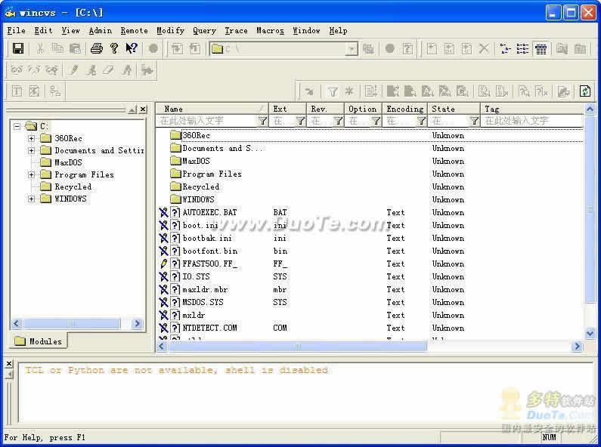The image size is (601, 447).
Task: Open the path combo box dropdown
Action: pyautogui.click(x=351, y=49)
